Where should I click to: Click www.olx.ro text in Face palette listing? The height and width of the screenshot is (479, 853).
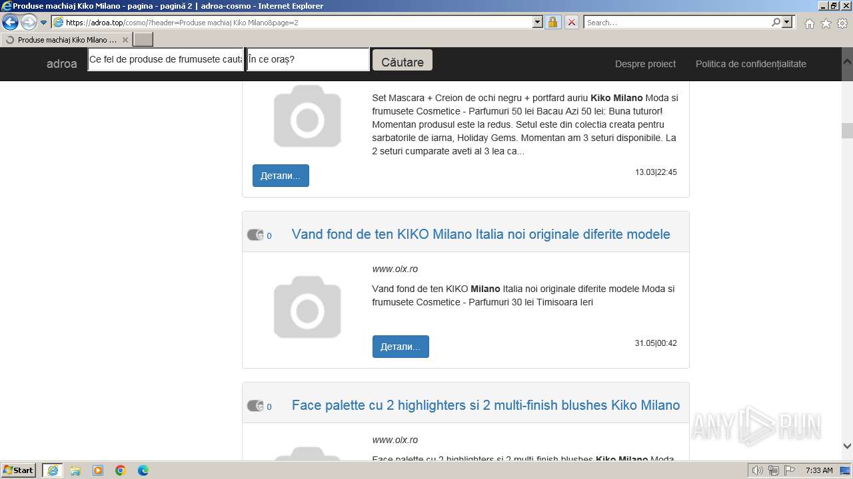coord(395,440)
